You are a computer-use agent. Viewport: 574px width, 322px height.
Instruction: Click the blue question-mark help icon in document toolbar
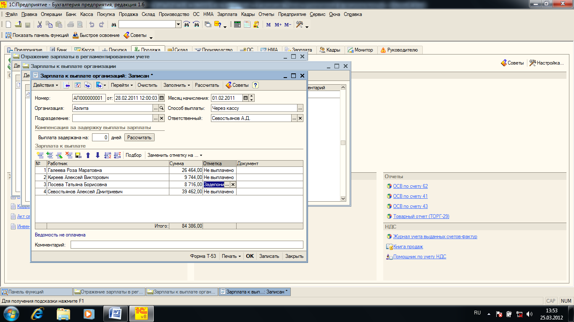pyautogui.click(x=255, y=85)
